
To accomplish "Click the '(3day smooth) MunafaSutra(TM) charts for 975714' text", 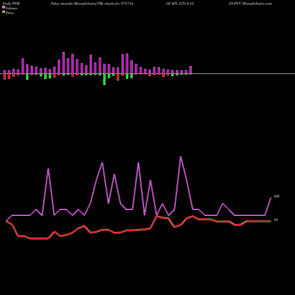I will pyautogui.click(x=91, y=4).
